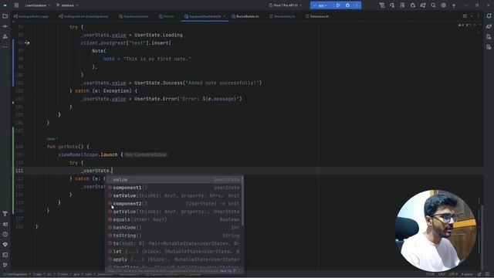Open the Commit tool window in left sidebar
The image size is (494, 278).
pyautogui.click(x=5, y=26)
